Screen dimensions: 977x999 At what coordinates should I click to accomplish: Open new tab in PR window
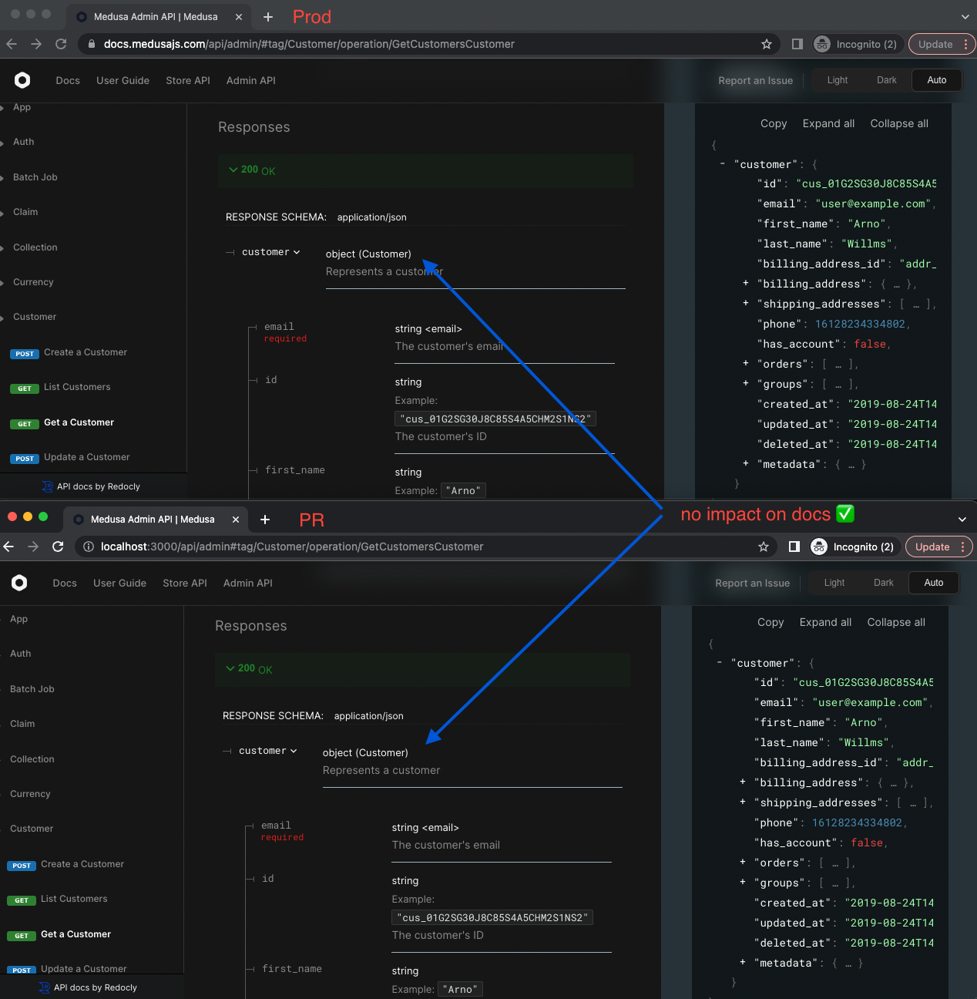pos(265,520)
